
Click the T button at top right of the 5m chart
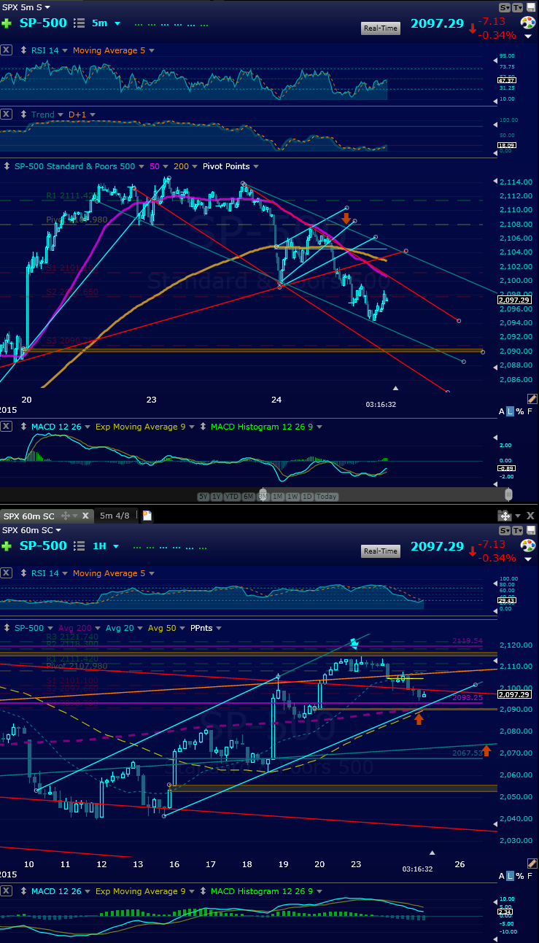click(x=519, y=7)
